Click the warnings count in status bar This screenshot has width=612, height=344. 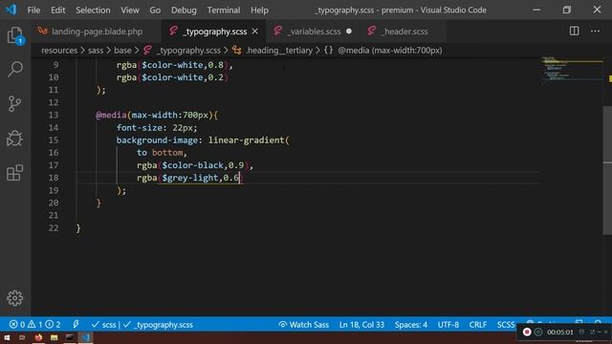pyautogui.click(x=34, y=325)
